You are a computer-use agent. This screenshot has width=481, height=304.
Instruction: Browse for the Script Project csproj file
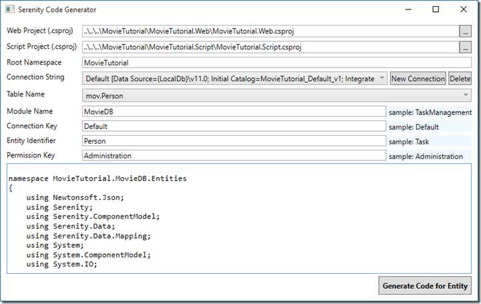click(x=465, y=47)
